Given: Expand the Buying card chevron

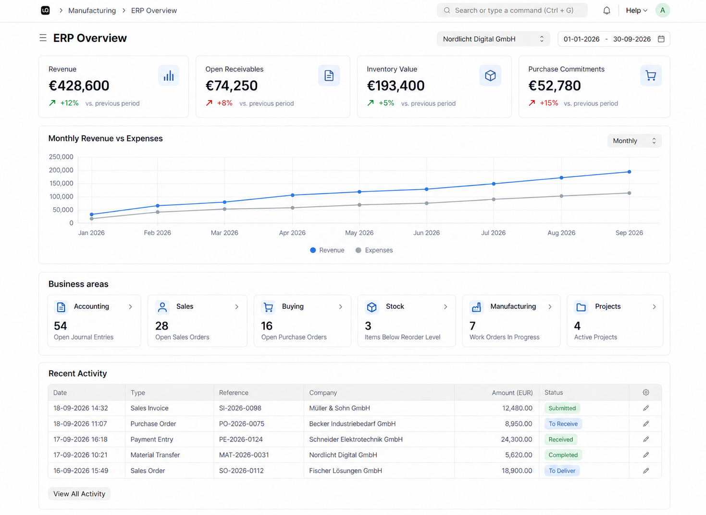Looking at the screenshot, I should pyautogui.click(x=340, y=307).
